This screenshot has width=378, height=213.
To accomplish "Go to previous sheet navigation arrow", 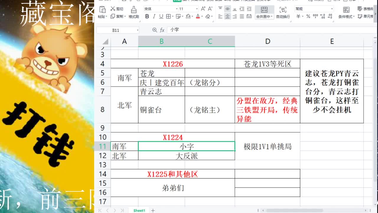I will tap(107, 211).
